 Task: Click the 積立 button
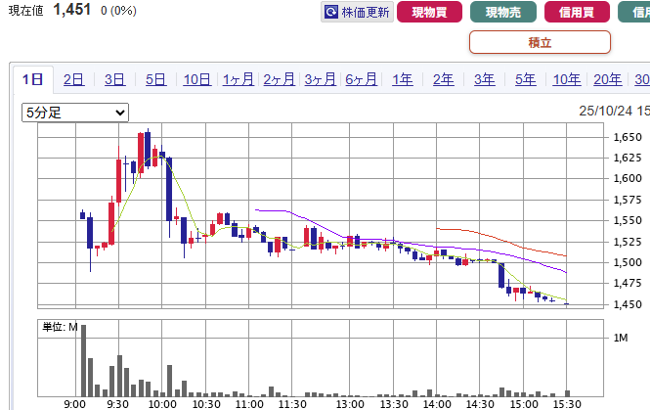click(x=540, y=42)
